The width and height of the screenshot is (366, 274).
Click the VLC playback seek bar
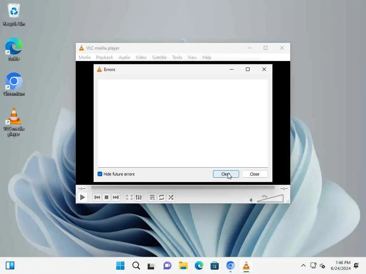tap(183, 188)
